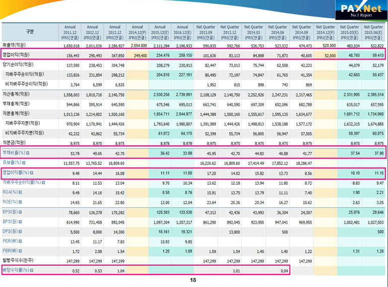Viewport: 388px width, 287px height.
Task: Click the question mark icon beside BPS(원)
Action: click(20, 222)
